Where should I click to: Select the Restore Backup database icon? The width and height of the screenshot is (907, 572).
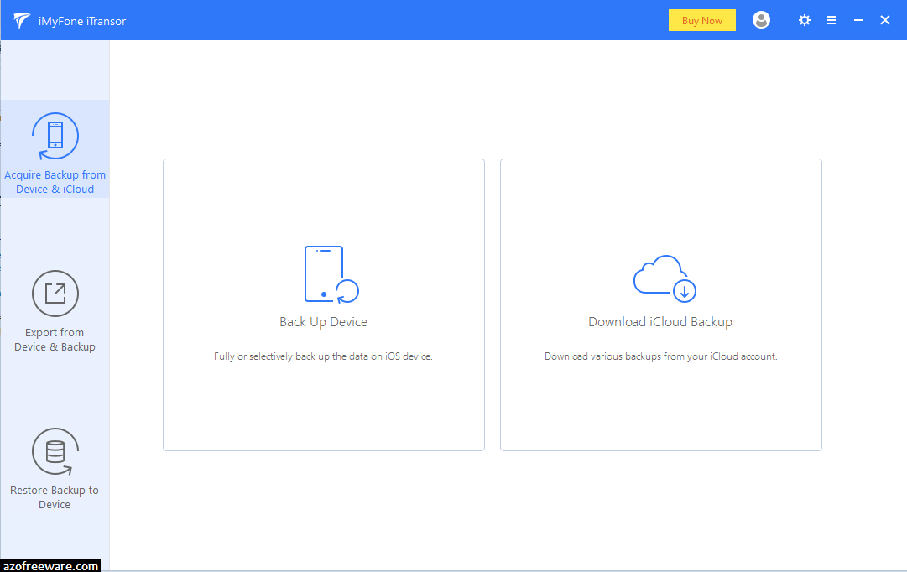point(55,452)
